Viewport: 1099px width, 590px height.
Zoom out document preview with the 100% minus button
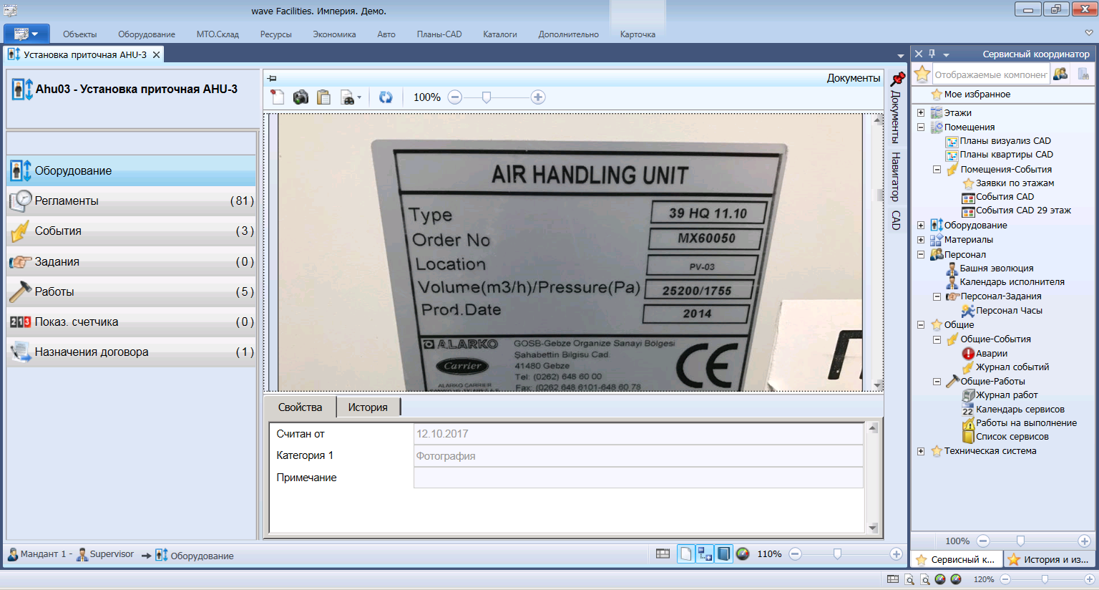(x=455, y=97)
